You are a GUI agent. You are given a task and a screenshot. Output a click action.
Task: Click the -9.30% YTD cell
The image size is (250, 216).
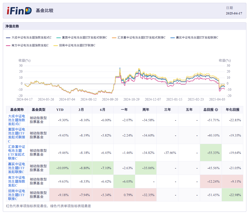(60, 120)
